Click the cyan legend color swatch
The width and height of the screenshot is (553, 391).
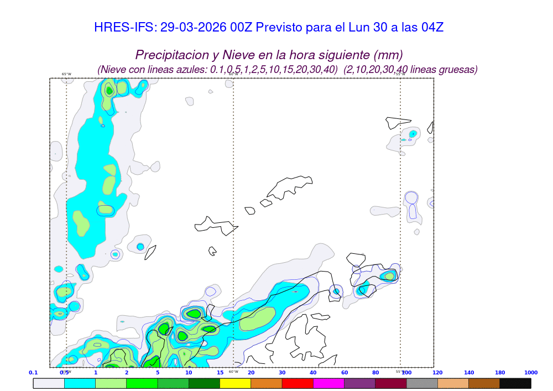point(80,383)
